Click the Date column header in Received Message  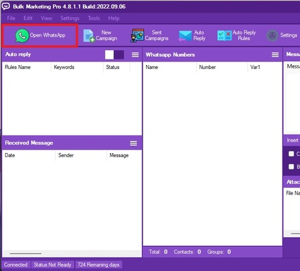tap(10, 155)
